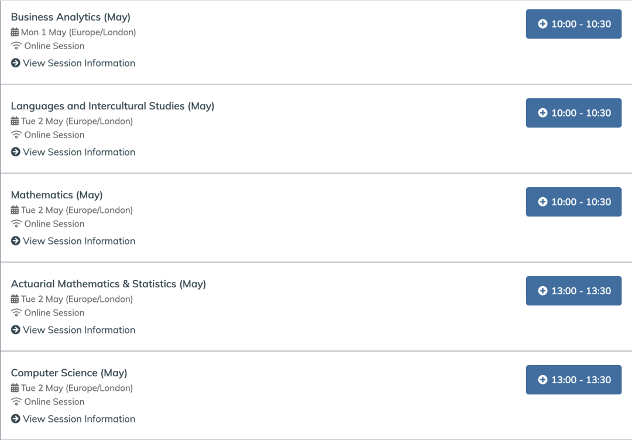632x440 pixels.
Task: Click arrow icon beside Business Analytics session info
Action: [x=15, y=63]
